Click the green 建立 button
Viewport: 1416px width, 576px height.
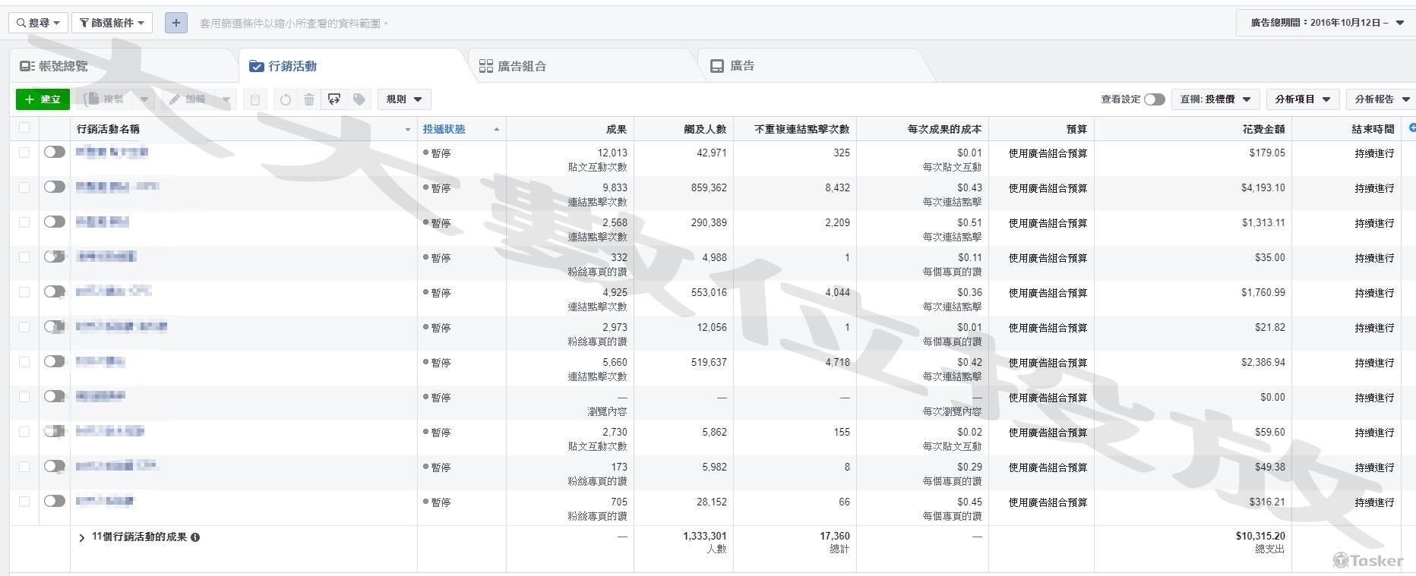[43, 99]
